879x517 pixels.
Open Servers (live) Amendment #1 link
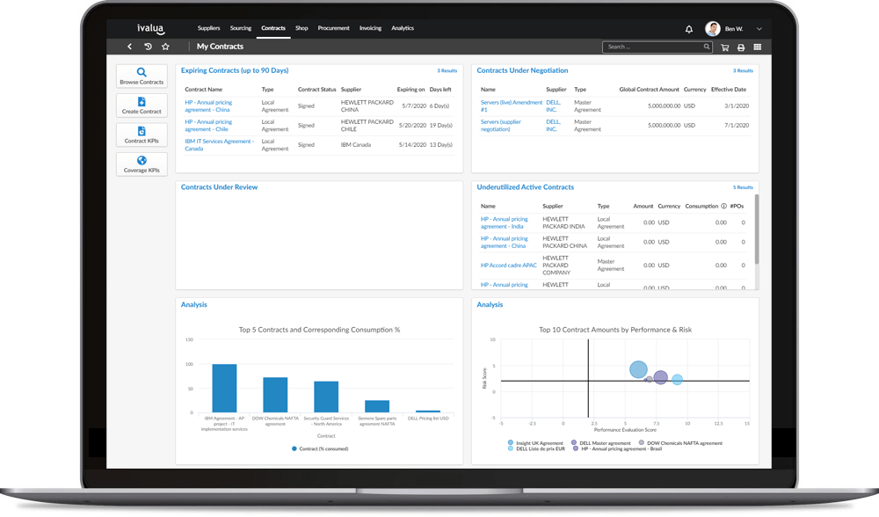coord(512,106)
